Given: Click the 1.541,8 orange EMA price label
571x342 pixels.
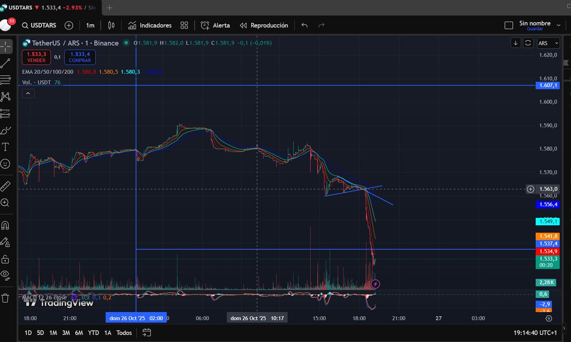Looking at the screenshot, I should tap(548, 236).
